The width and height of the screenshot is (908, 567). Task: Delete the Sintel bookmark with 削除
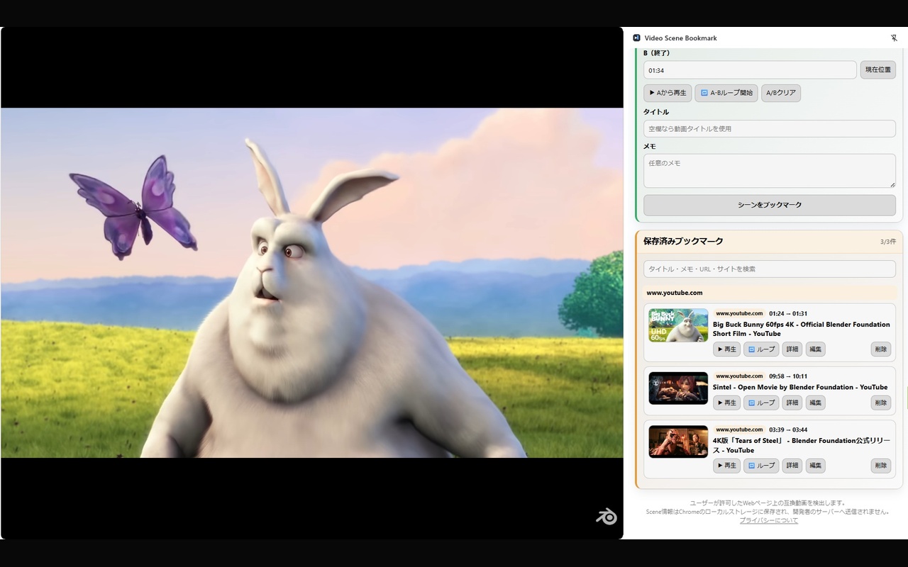(880, 403)
